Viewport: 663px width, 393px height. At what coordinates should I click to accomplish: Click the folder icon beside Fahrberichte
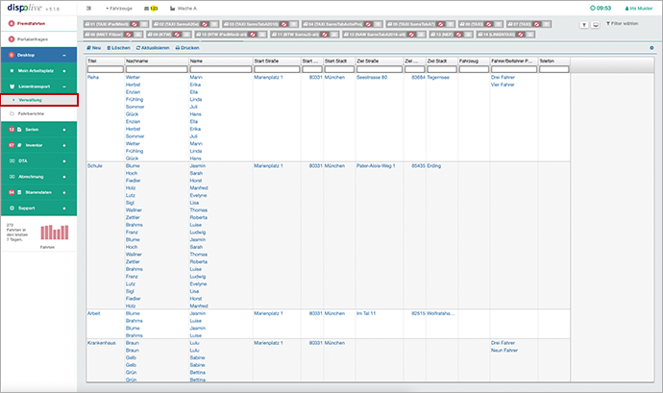12,113
